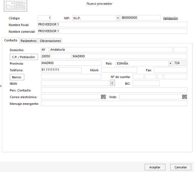This screenshot has height=172, width=194.
Task: Click the second Nº de cuenta box
Action: (150, 76)
